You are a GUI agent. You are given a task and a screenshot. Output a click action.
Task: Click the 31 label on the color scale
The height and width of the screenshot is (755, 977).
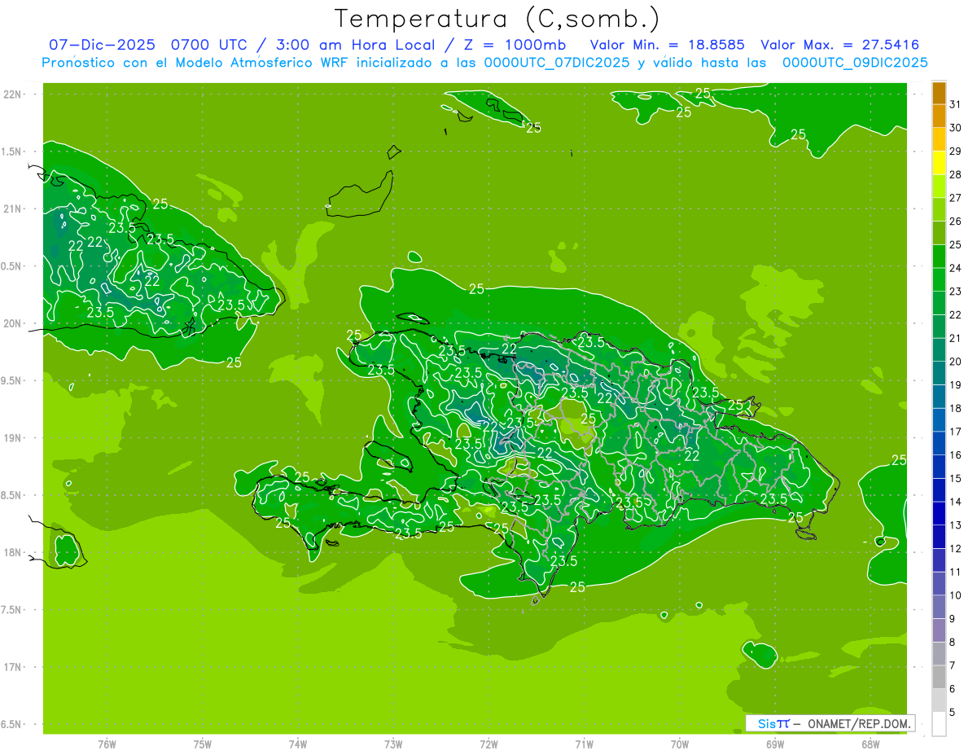955,104
